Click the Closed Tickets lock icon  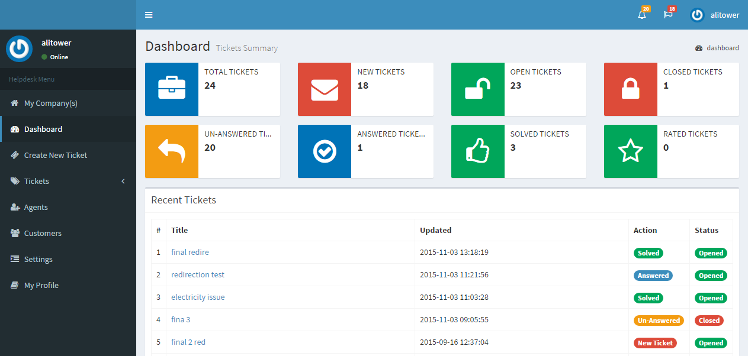[630, 89]
